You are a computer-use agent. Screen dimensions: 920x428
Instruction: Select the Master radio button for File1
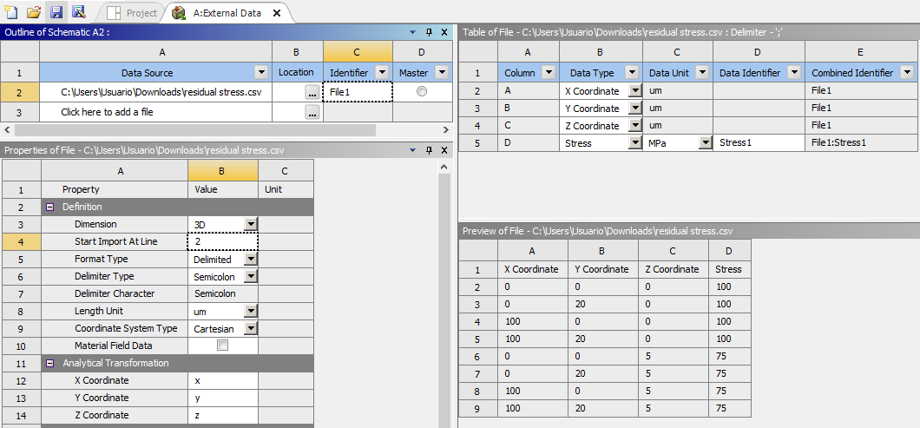tap(422, 91)
